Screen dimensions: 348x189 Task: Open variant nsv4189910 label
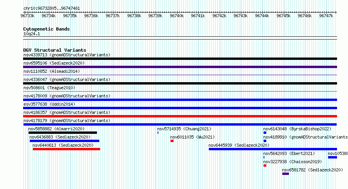tap(305, 137)
